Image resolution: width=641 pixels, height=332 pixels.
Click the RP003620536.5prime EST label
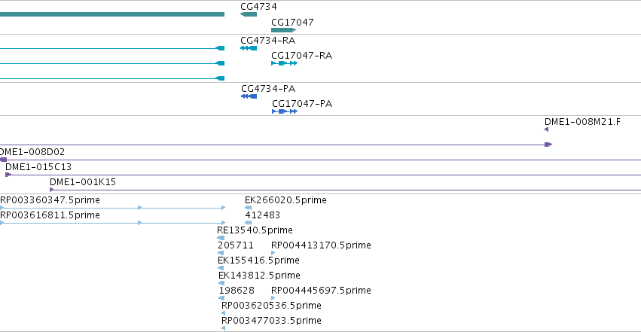point(271,306)
